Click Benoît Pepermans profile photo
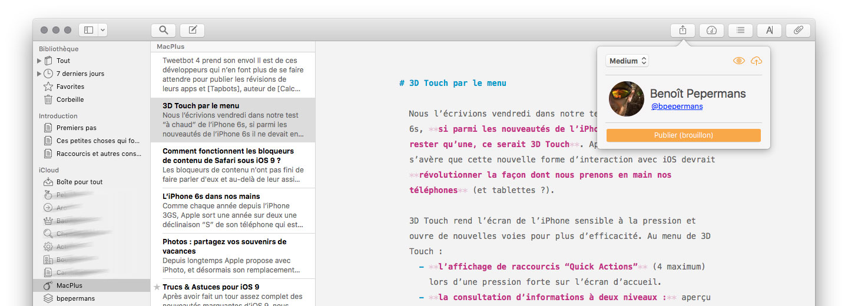 point(627,99)
